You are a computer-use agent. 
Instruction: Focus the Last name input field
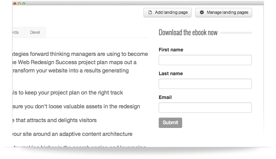(x=205, y=84)
